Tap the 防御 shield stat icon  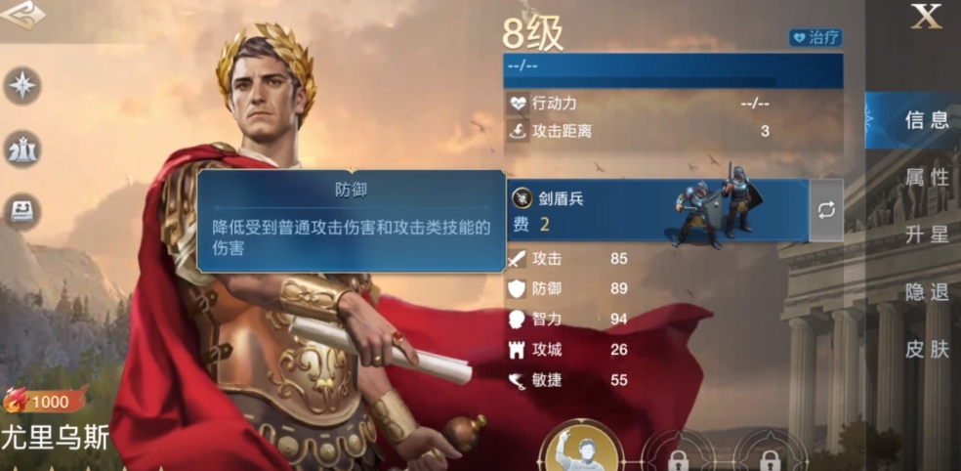(518, 289)
